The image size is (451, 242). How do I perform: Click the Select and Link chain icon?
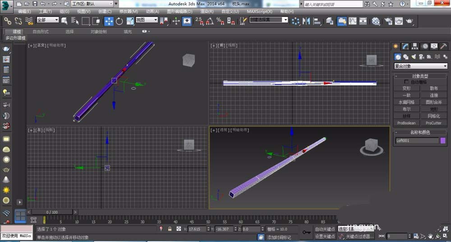[x=8, y=21]
